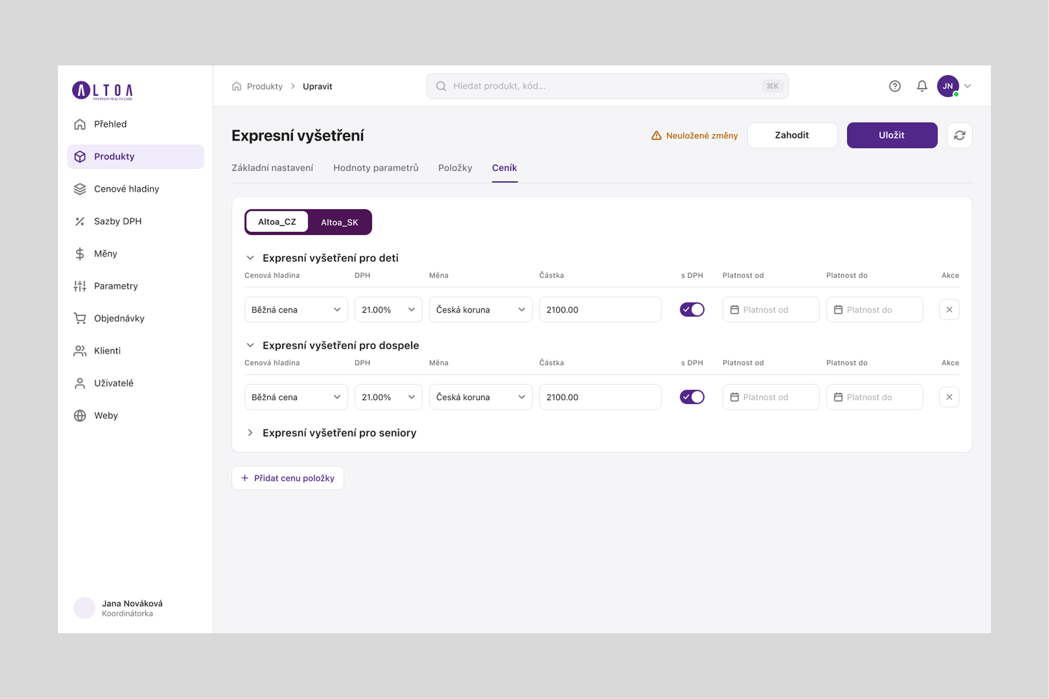Screen dimensions: 1049x699
Task: Click Platnost od field in dospele row
Action: point(771,397)
